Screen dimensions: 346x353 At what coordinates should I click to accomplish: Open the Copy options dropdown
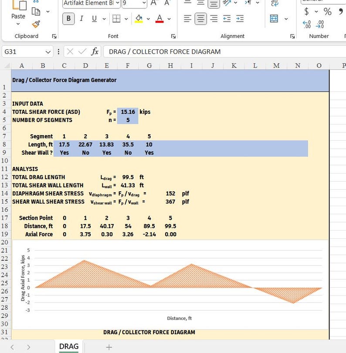48,11
